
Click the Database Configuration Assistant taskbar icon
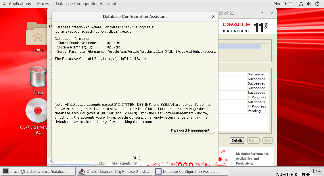[158, 171]
